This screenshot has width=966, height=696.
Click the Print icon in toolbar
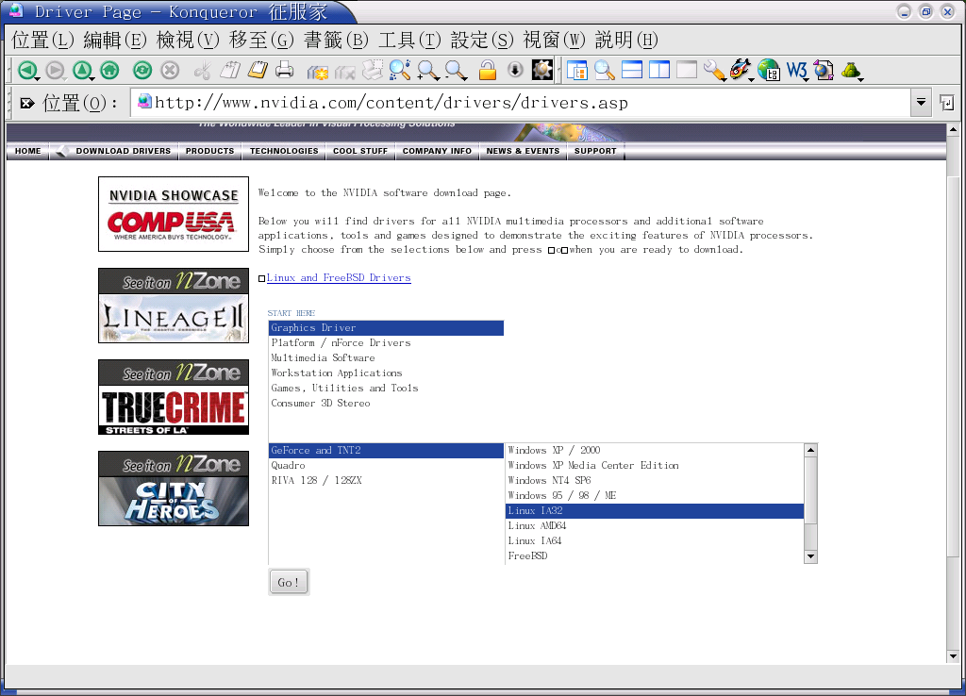pos(285,70)
